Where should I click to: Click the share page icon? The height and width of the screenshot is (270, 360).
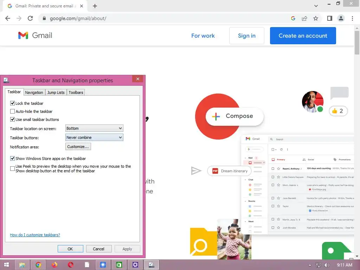304,18
